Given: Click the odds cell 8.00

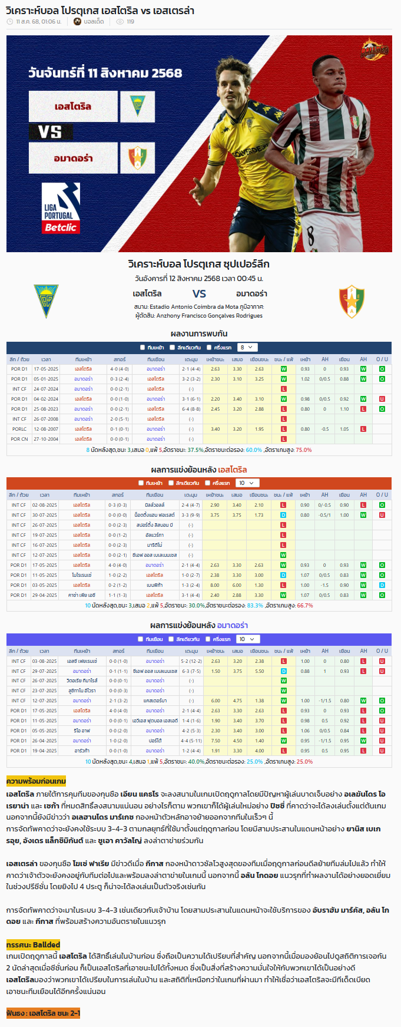Looking at the screenshot, I should (215, 585).
